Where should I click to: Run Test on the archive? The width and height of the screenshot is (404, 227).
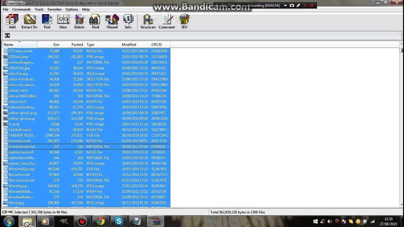pos(47,21)
